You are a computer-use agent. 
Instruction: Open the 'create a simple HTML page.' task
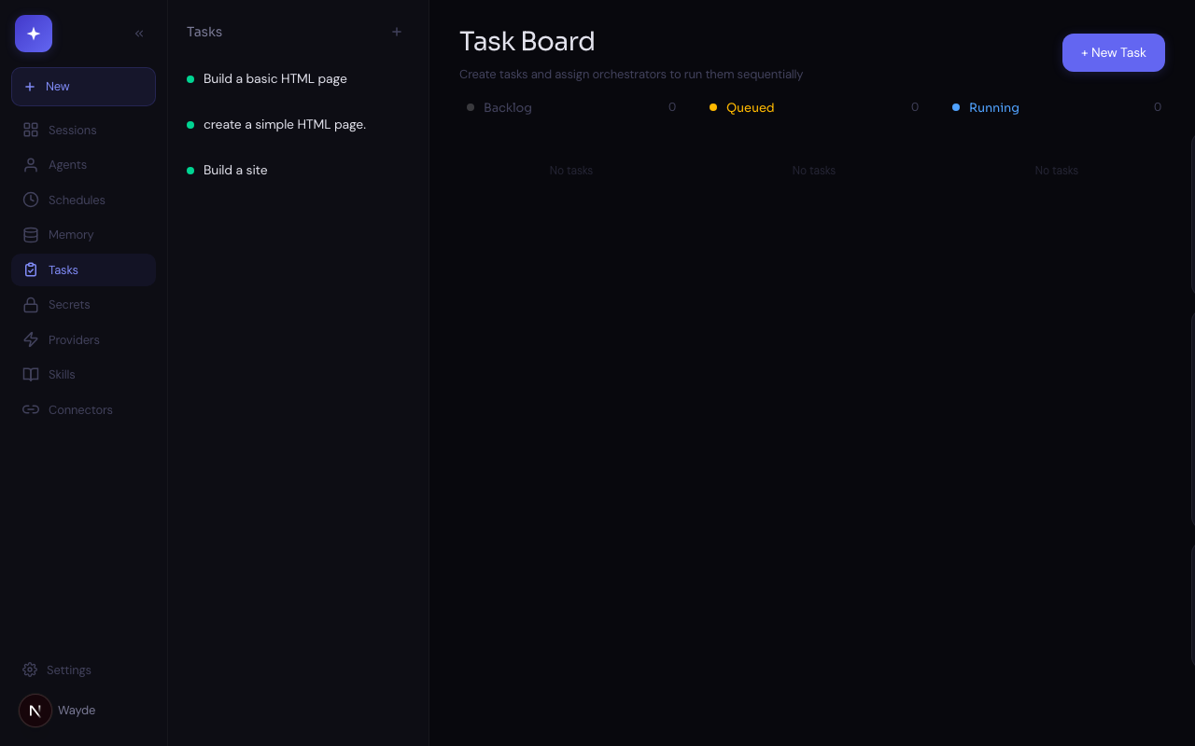[x=284, y=125]
